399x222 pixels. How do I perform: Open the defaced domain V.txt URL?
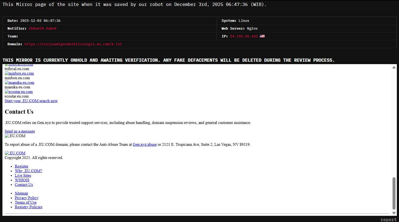coord(73,44)
